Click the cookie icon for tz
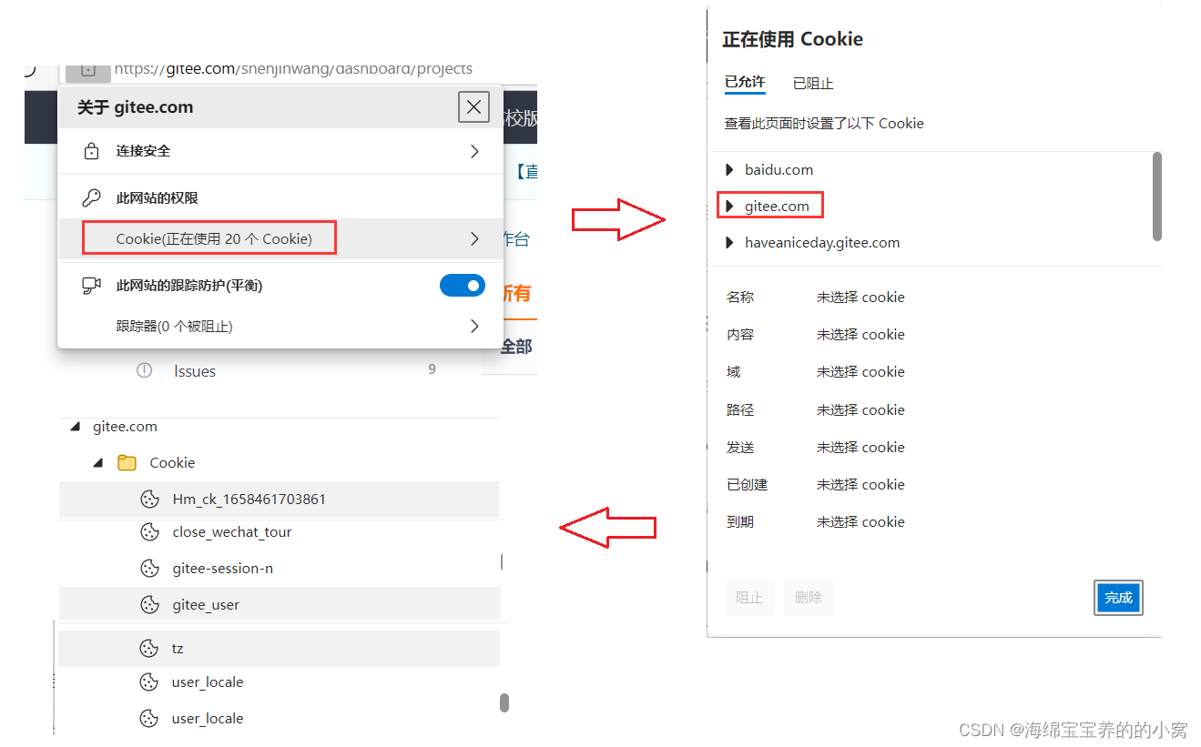This screenshot has width=1201, height=747. pos(148,649)
